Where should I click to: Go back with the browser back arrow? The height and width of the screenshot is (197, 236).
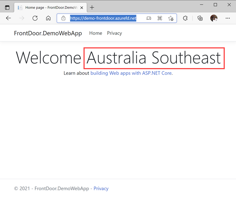8,18
